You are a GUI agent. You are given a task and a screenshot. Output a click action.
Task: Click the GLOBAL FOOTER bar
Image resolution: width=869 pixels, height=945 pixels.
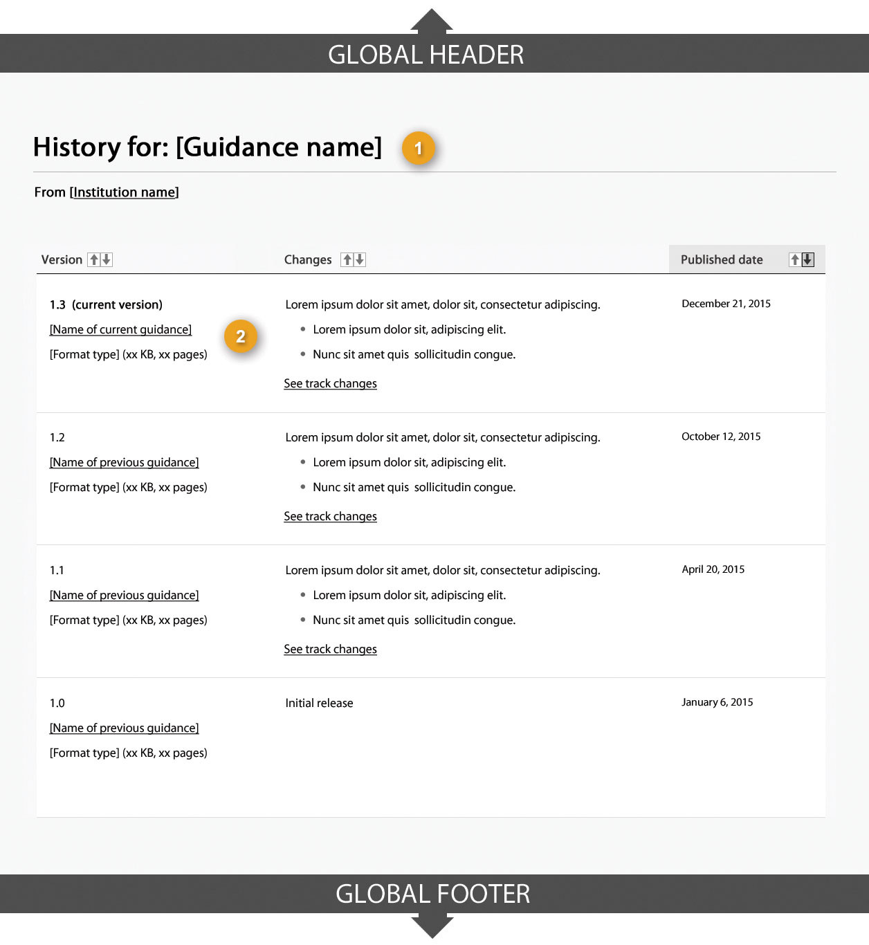pyautogui.click(x=432, y=893)
